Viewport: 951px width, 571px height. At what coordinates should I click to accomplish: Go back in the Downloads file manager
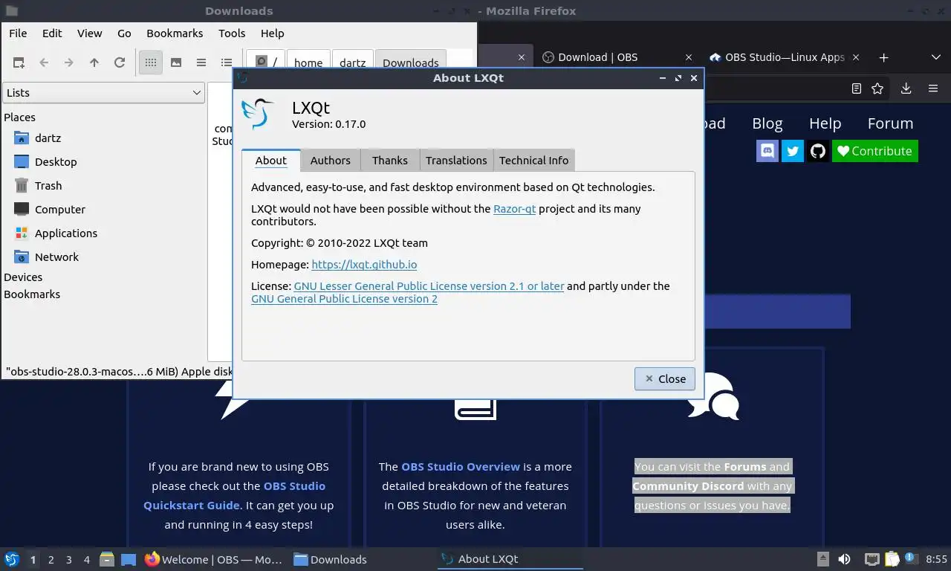click(44, 62)
